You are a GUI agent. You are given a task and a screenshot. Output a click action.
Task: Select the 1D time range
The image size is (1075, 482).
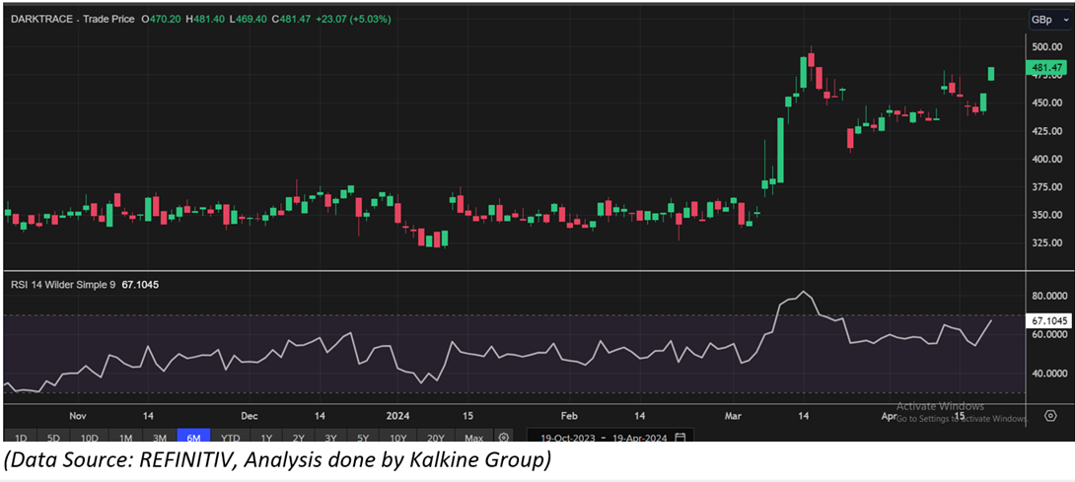21,438
